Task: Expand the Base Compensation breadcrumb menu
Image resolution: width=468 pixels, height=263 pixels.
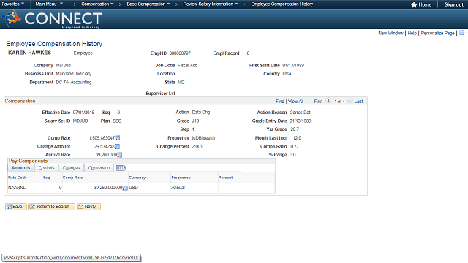Action: [148, 4]
